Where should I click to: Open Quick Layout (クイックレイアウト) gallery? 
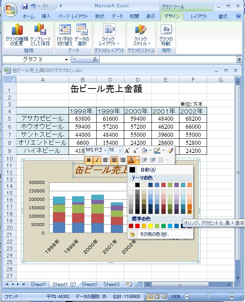tap(109, 35)
